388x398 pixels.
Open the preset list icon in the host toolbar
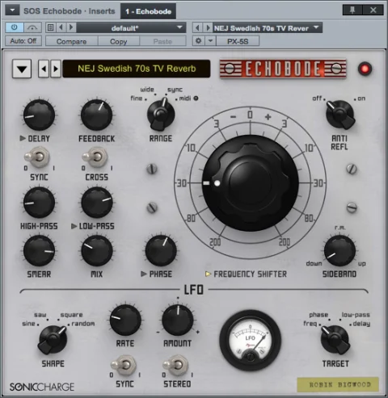pos(50,27)
